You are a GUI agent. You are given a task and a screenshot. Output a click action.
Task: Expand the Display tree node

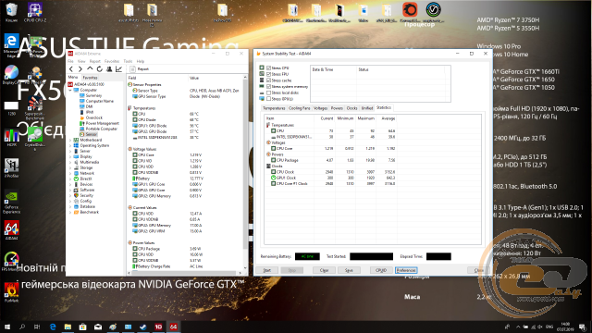pyautogui.click(x=70, y=156)
